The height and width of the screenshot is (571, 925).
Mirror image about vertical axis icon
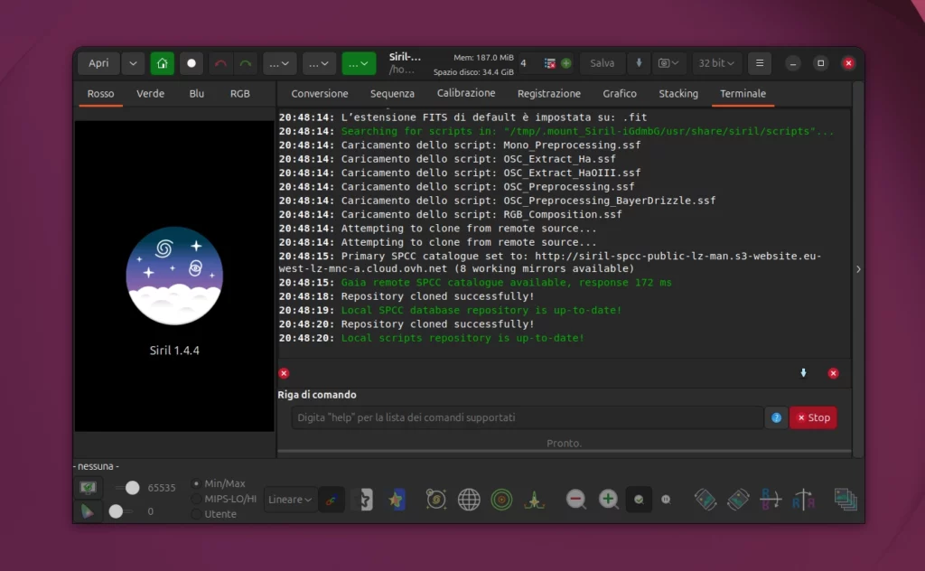(803, 500)
